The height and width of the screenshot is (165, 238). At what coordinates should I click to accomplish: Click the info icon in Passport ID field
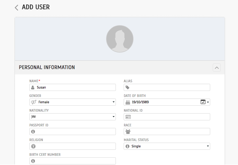33,131
